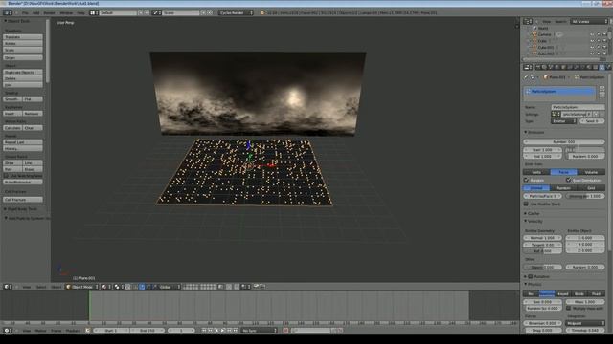Collapse the Physics panel

coord(526,285)
